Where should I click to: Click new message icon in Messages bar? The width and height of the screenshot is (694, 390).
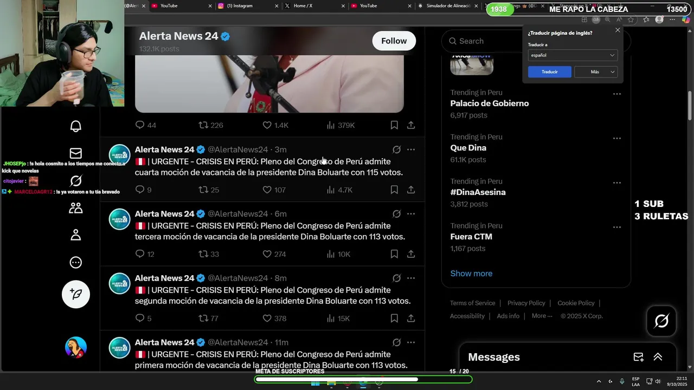pyautogui.click(x=639, y=357)
